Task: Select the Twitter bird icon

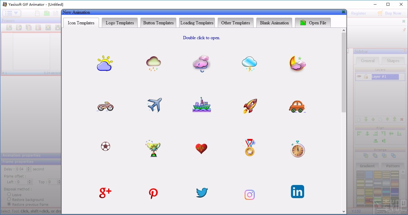Action: pyautogui.click(x=202, y=193)
